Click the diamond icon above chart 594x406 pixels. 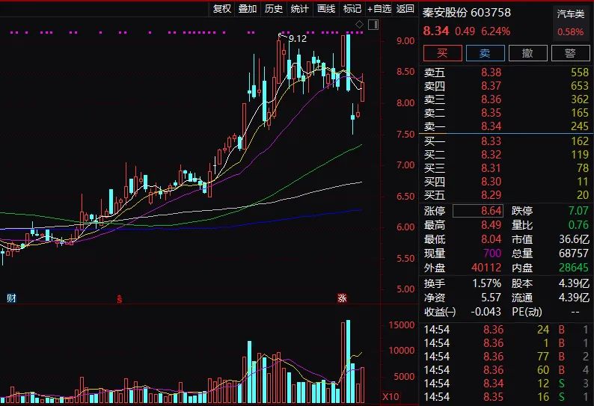[x=360, y=25]
